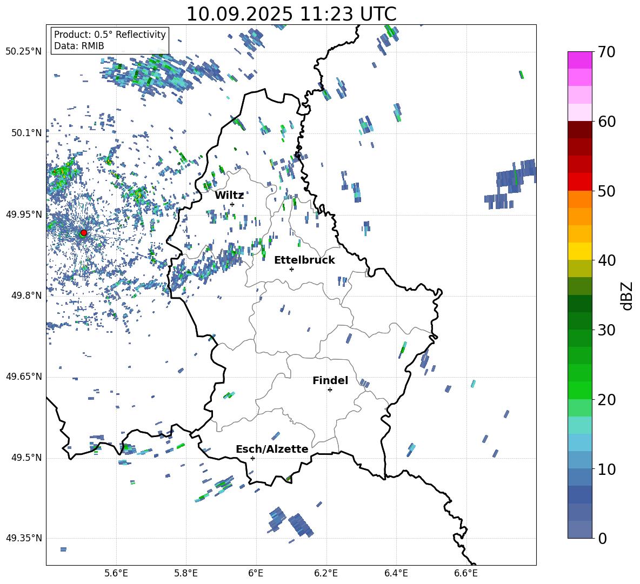Pick the dark maroon swatch below 60 dBZ

580,130
